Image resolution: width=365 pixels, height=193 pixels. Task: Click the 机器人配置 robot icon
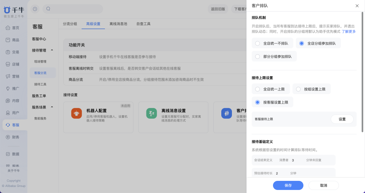76,113
